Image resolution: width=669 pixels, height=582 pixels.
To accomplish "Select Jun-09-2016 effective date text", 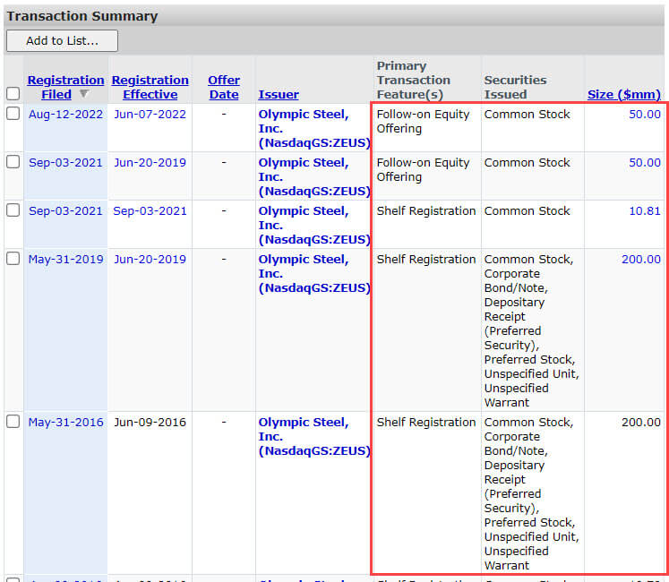I will [x=150, y=422].
